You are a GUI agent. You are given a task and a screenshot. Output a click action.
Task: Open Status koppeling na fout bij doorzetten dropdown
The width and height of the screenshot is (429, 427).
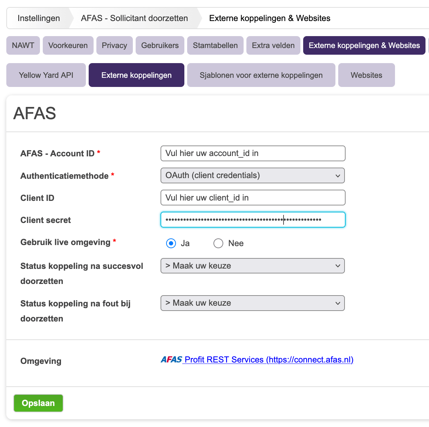[253, 303]
